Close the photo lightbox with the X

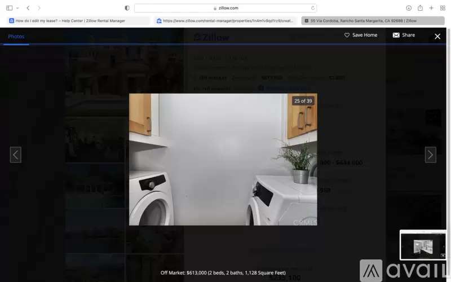pyautogui.click(x=437, y=36)
